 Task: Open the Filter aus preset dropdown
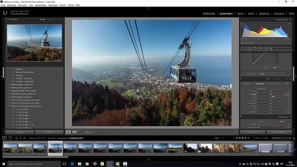(x=281, y=138)
